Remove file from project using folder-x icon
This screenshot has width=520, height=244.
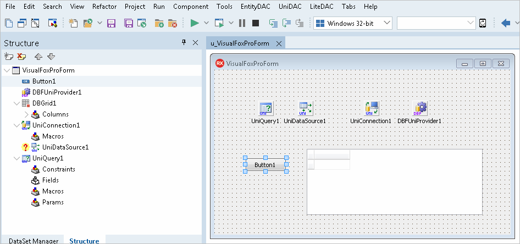coord(173,23)
